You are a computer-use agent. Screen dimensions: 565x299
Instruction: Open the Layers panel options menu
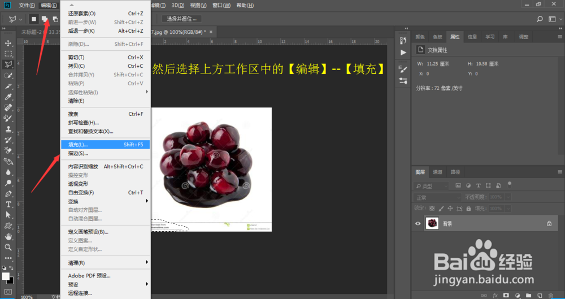click(559, 172)
